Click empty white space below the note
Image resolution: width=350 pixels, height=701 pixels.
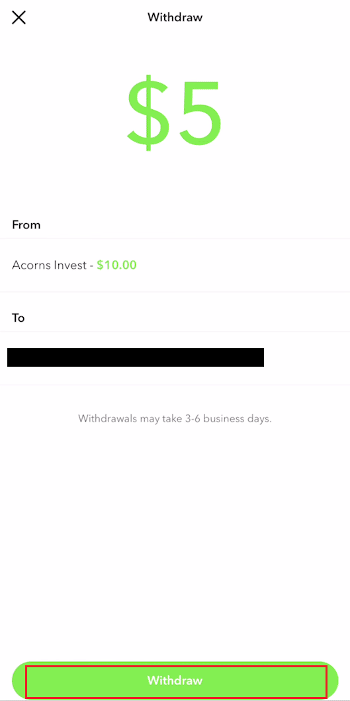(175, 536)
